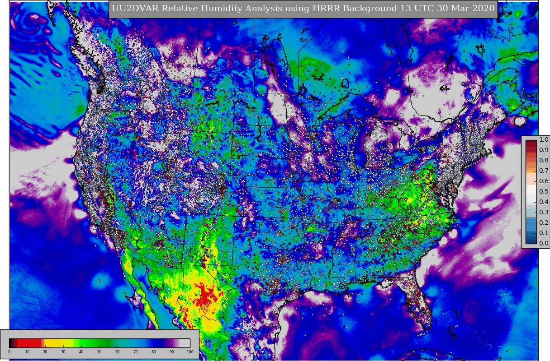The width and height of the screenshot is (550, 361).
Task: Click the 0.5 label on vertical colorbar
Action: (544, 192)
